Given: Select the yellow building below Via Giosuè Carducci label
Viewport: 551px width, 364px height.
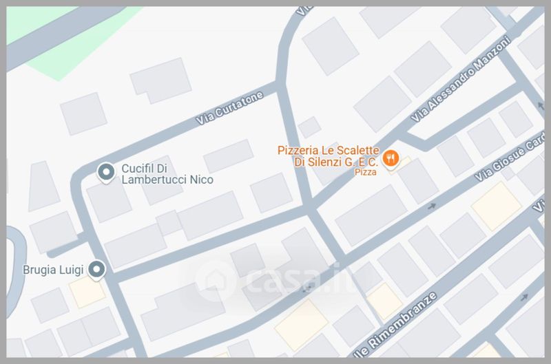Looking at the screenshot, I should point(496,206).
